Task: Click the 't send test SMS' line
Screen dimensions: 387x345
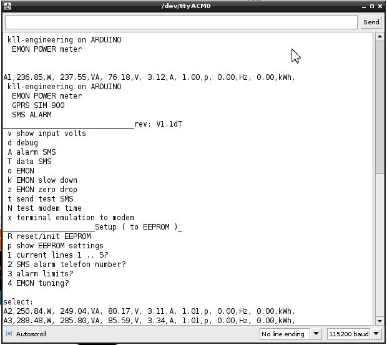Action: tap(41, 199)
